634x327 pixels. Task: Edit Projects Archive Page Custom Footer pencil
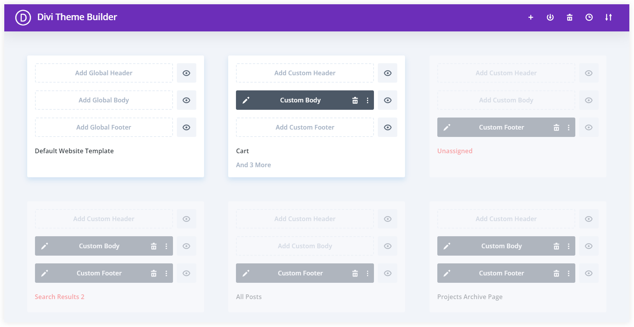click(x=447, y=273)
